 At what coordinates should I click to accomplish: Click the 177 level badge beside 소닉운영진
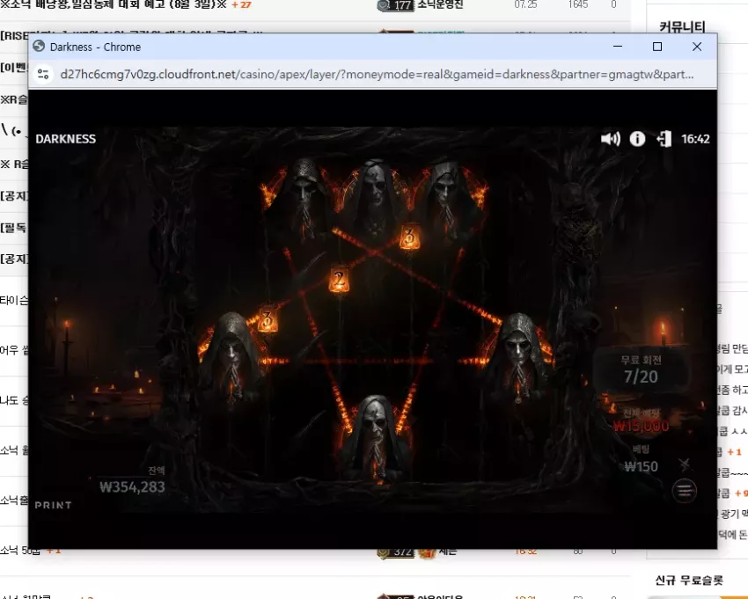click(x=395, y=5)
